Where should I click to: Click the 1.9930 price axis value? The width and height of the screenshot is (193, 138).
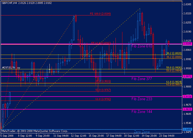click(187, 68)
